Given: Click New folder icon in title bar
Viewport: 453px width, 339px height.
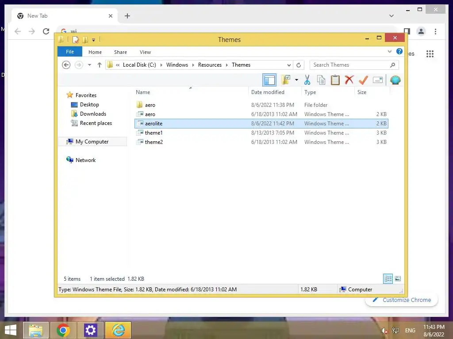Looking at the screenshot, I should pyautogui.click(x=85, y=39).
